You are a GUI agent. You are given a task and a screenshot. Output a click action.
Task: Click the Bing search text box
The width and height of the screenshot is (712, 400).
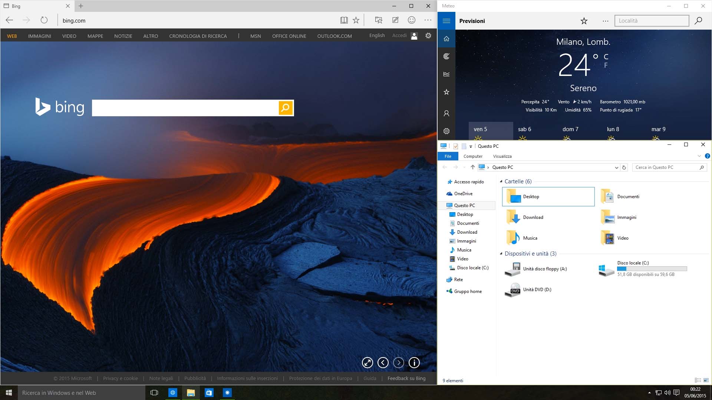[x=185, y=108]
